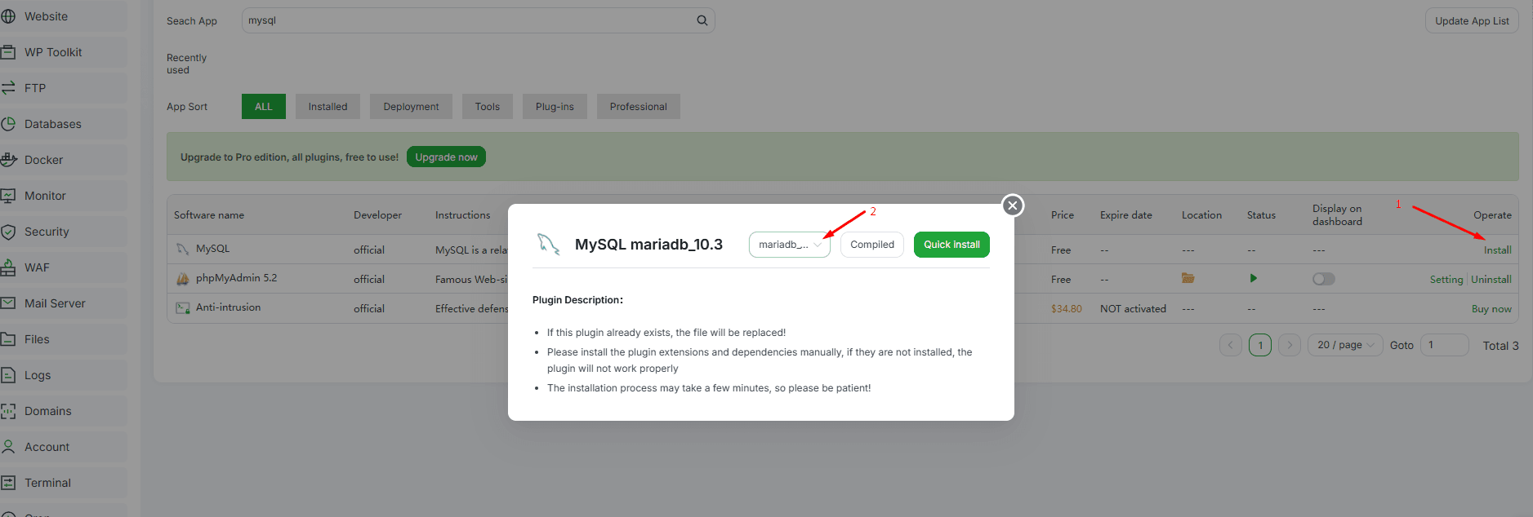This screenshot has height=517, width=1533.
Task: Open the Security sidebar section
Action: pos(47,232)
